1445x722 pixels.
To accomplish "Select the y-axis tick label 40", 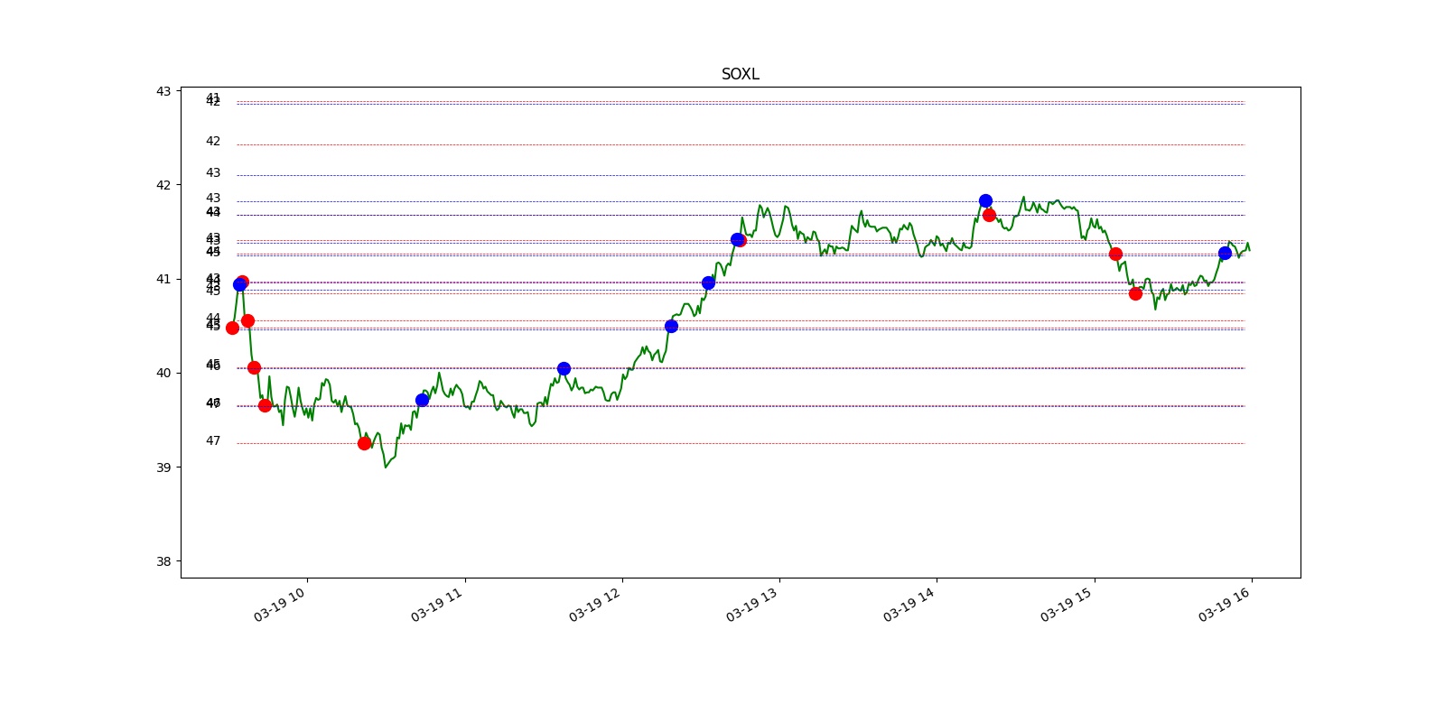I will pyautogui.click(x=163, y=373).
